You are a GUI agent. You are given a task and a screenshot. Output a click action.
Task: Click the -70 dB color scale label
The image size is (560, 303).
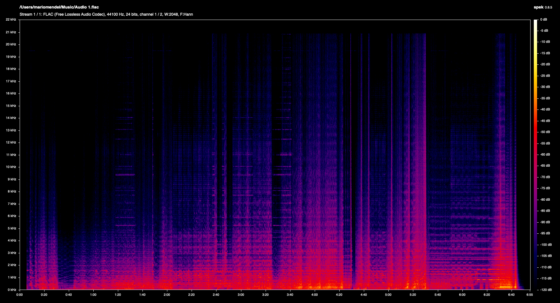(545, 177)
